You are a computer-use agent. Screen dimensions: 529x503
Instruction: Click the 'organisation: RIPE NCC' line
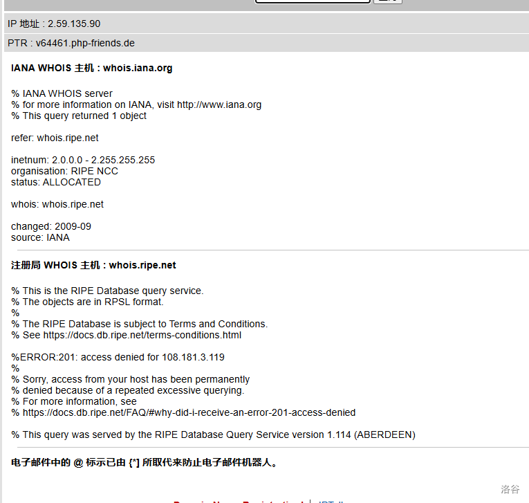tap(64, 171)
